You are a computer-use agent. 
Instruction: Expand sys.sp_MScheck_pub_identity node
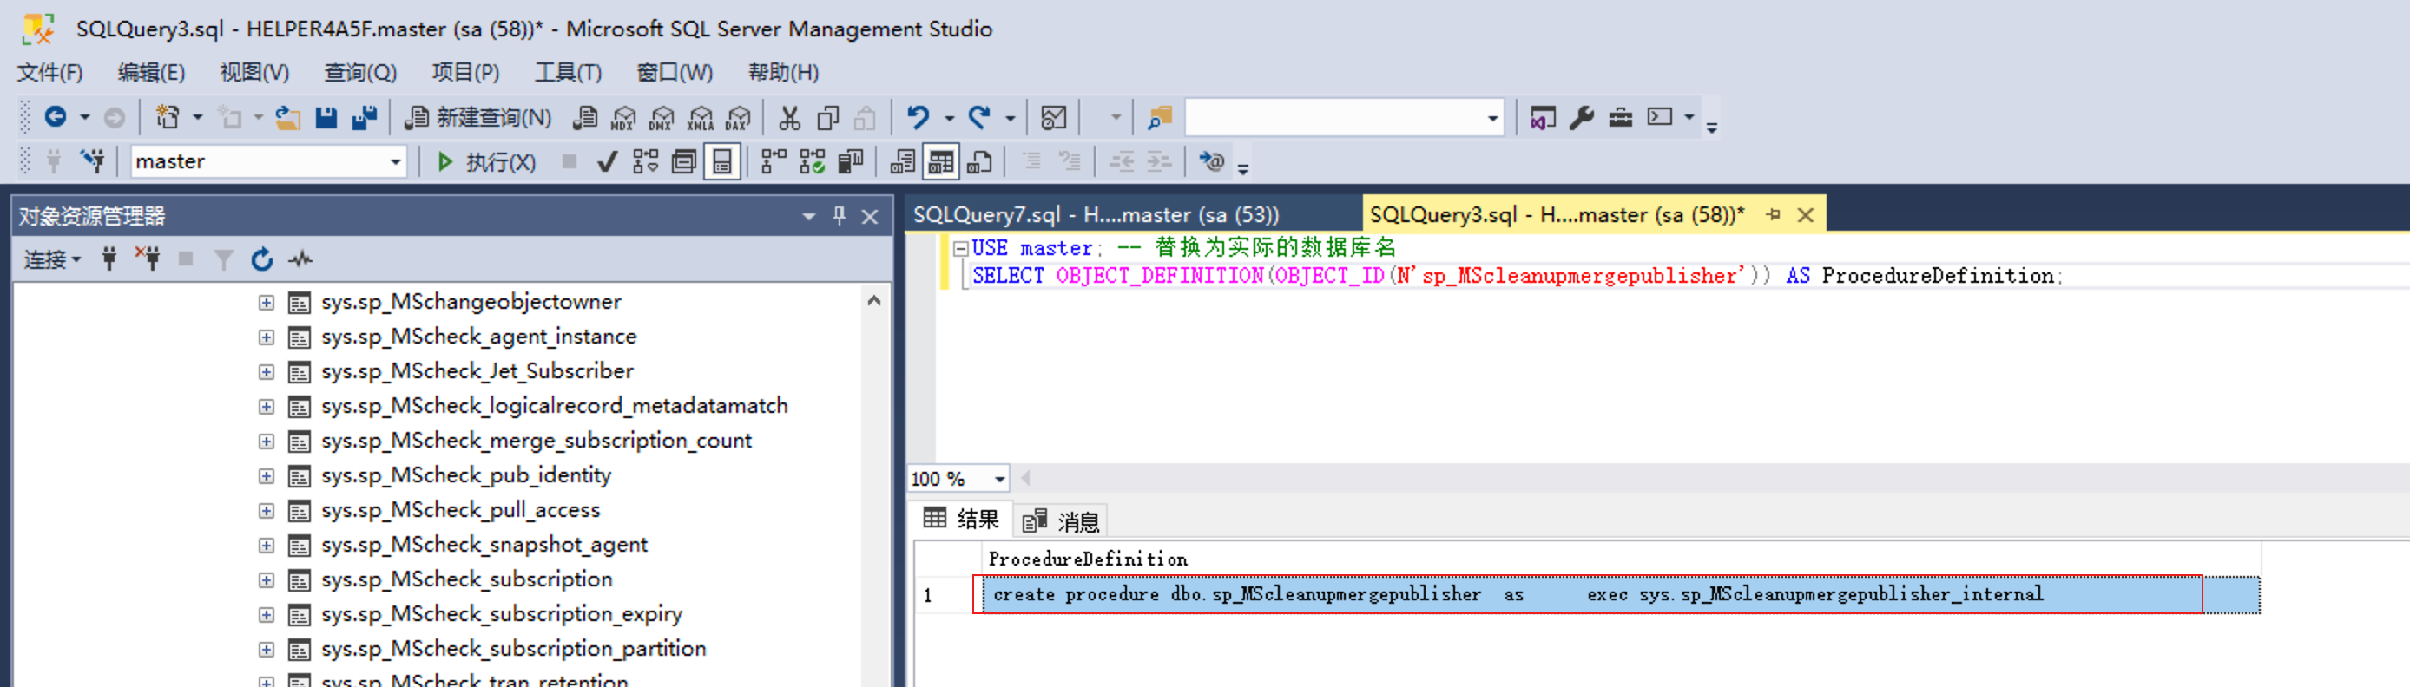[x=267, y=477]
